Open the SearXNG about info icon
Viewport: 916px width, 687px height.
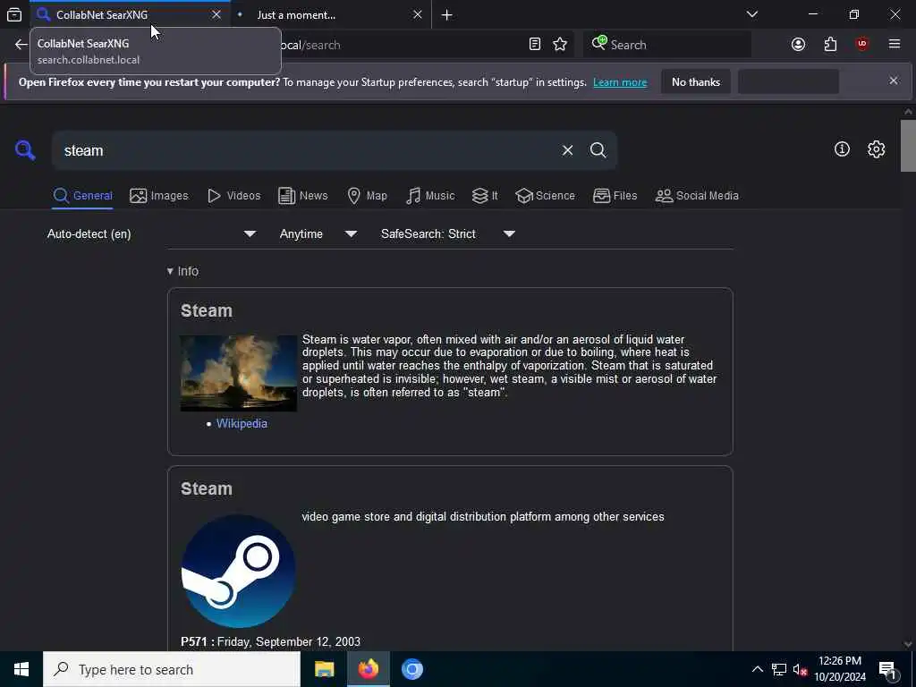pyautogui.click(x=842, y=149)
